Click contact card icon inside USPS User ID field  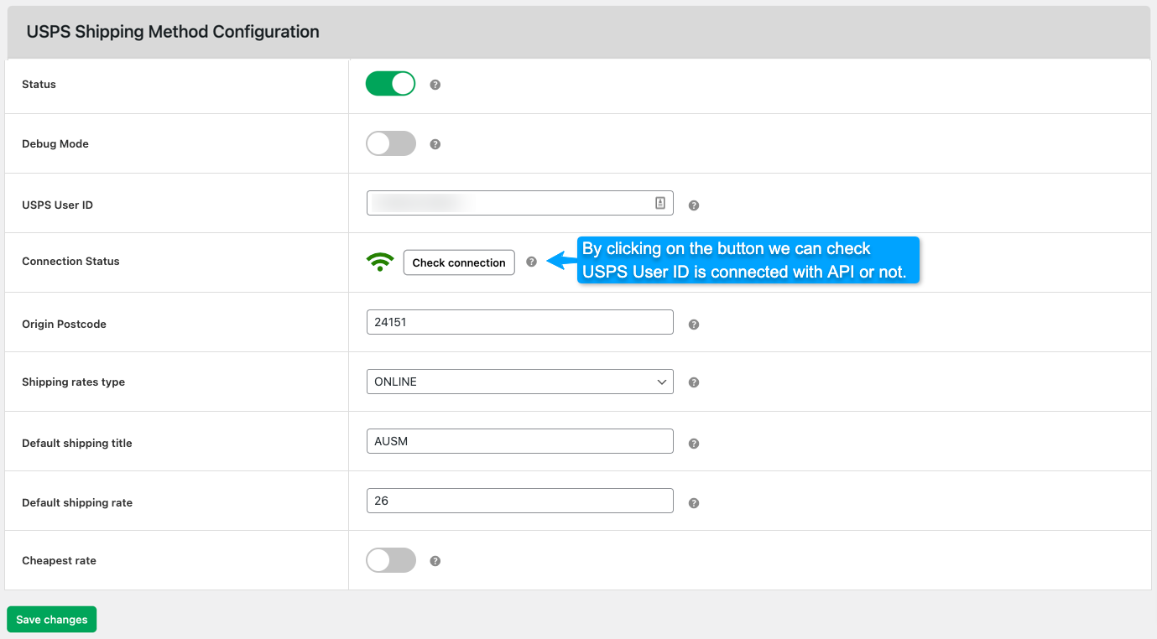pos(660,203)
